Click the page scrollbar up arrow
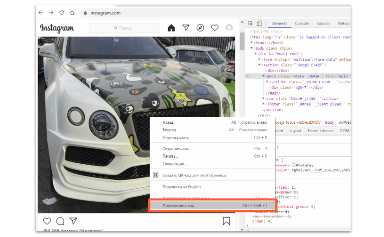 pyautogui.click(x=242, y=22)
